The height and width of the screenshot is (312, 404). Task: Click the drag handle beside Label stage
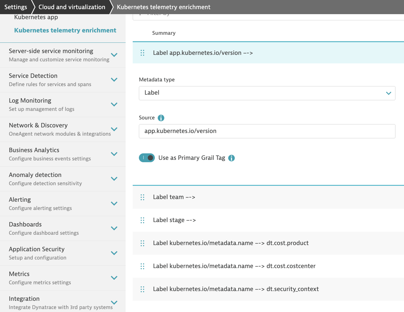click(142, 220)
